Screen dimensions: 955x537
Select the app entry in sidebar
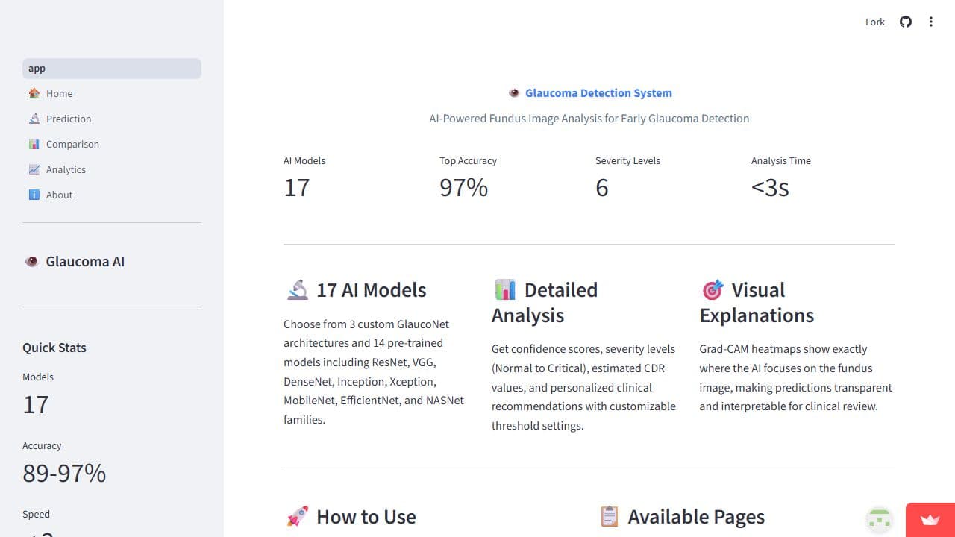coord(112,69)
